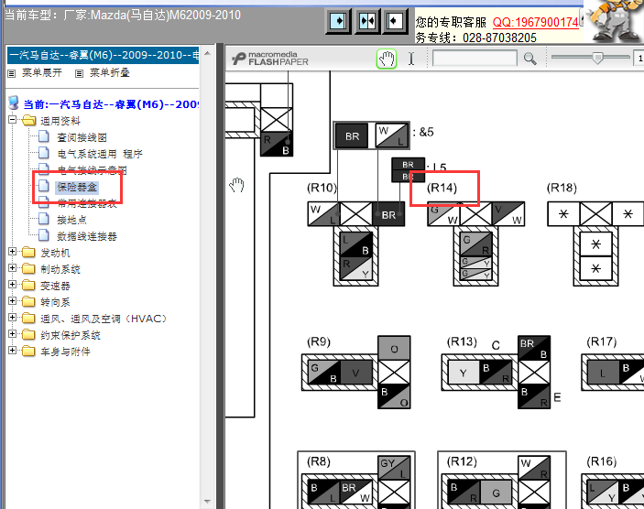The image size is (644, 509).
Task: Open the 查阅接线图 document
Action: [x=82, y=137]
